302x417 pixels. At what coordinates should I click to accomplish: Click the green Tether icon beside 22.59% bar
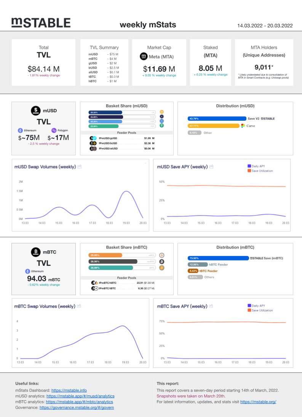coord(161,126)
